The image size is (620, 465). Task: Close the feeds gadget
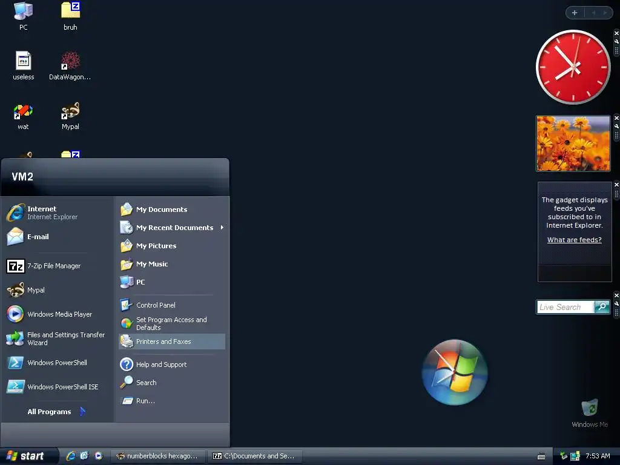pos(616,185)
